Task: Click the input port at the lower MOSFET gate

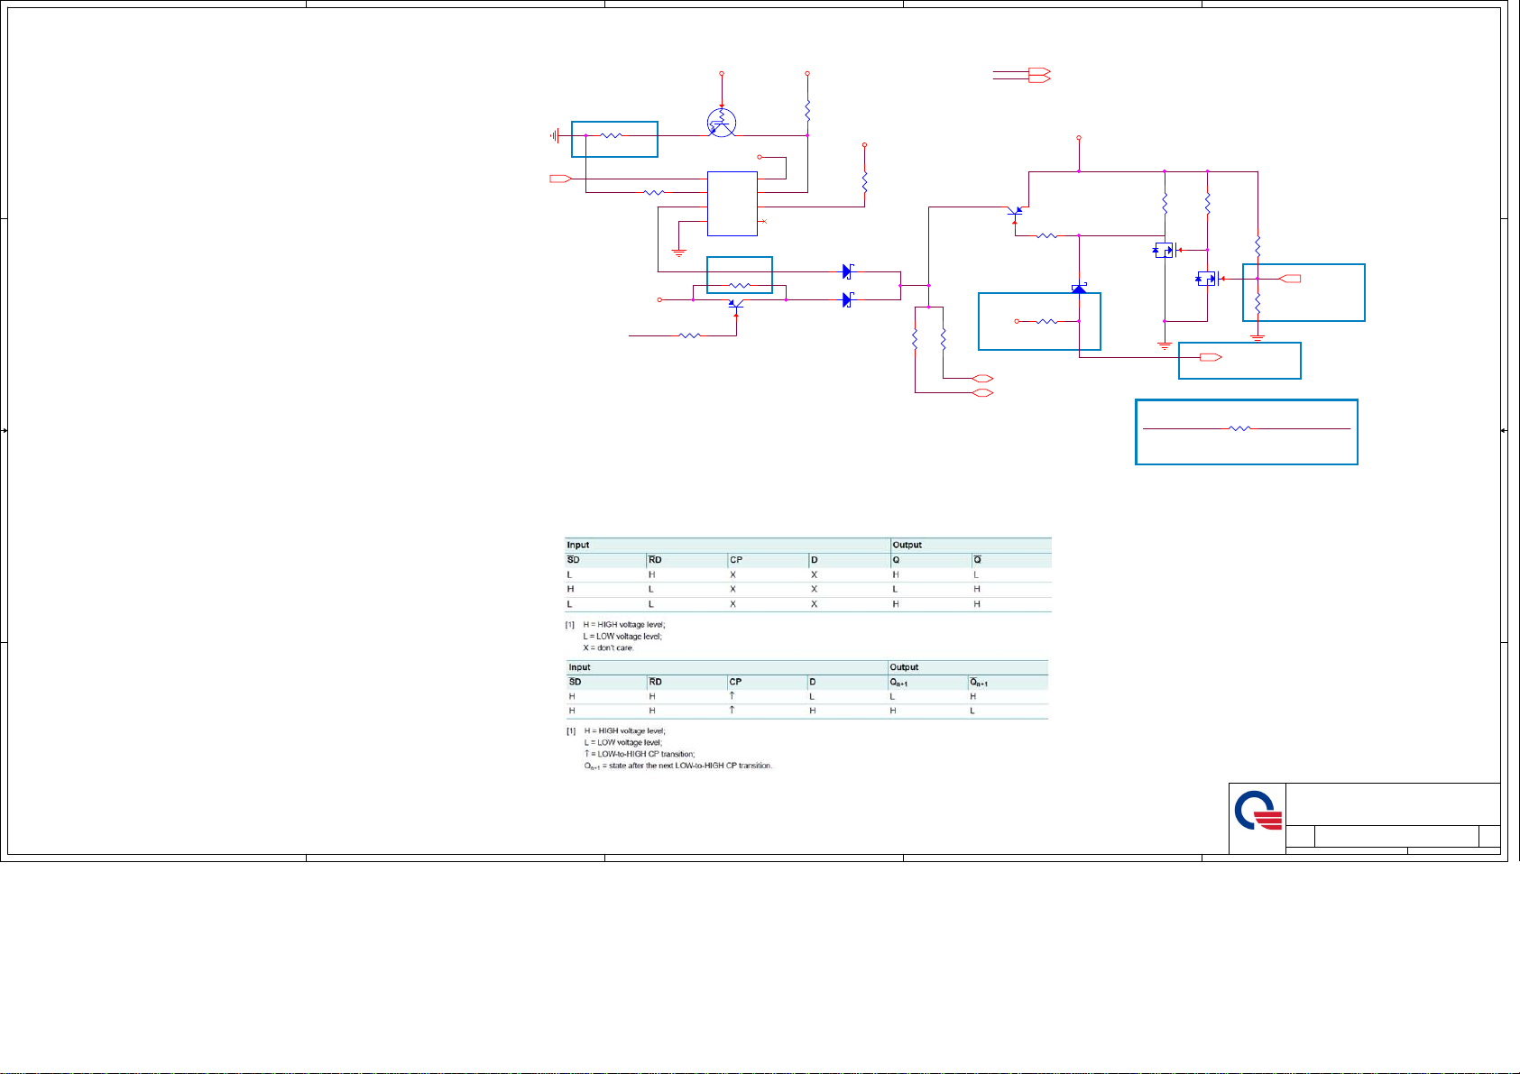Action: (x=1290, y=279)
